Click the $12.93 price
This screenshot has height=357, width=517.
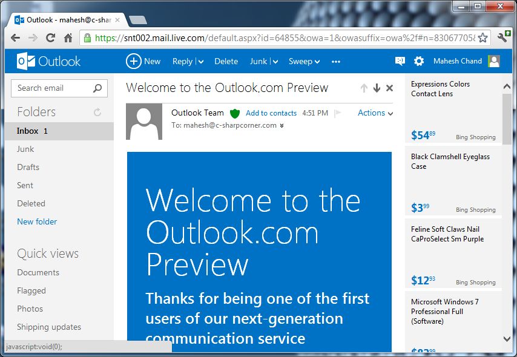pos(423,280)
